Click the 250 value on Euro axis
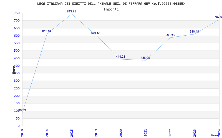 click(x=17, y=88)
